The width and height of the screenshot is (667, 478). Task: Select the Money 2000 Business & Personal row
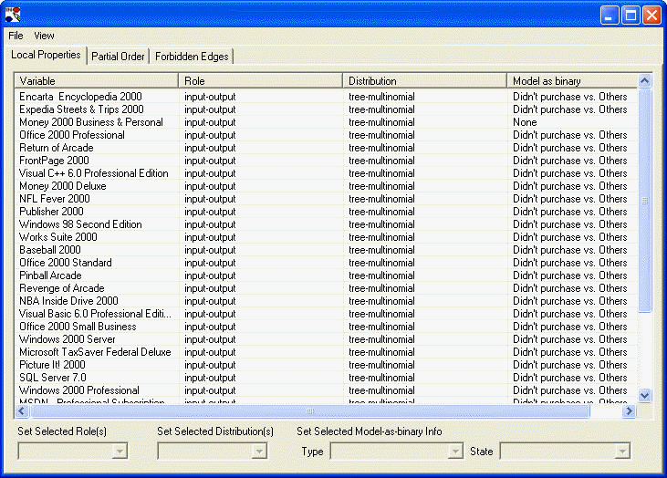click(x=91, y=122)
